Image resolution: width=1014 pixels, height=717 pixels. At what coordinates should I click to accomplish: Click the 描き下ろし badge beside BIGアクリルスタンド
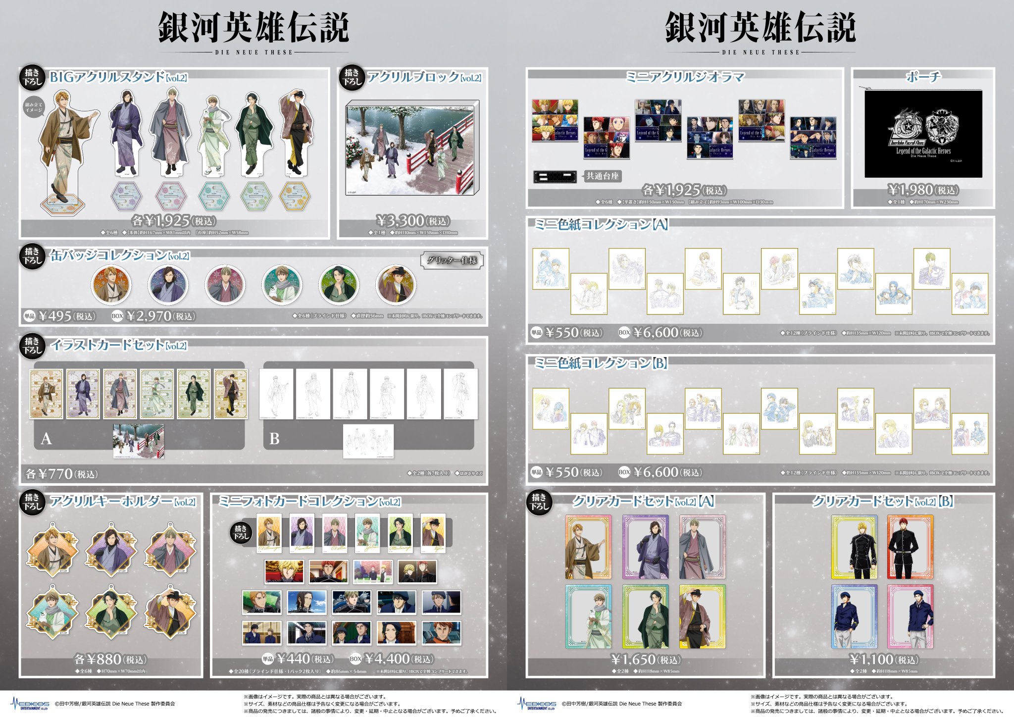click(33, 78)
